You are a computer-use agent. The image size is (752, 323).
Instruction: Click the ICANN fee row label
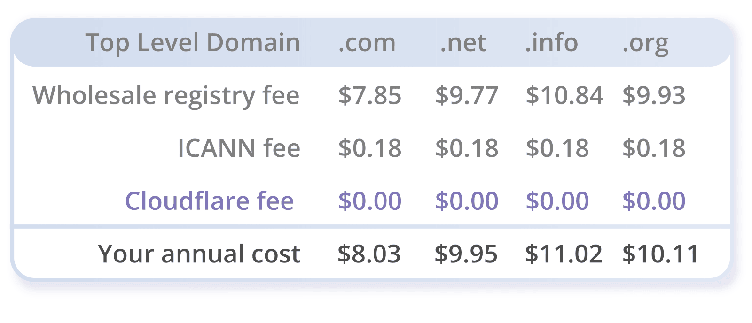239,148
